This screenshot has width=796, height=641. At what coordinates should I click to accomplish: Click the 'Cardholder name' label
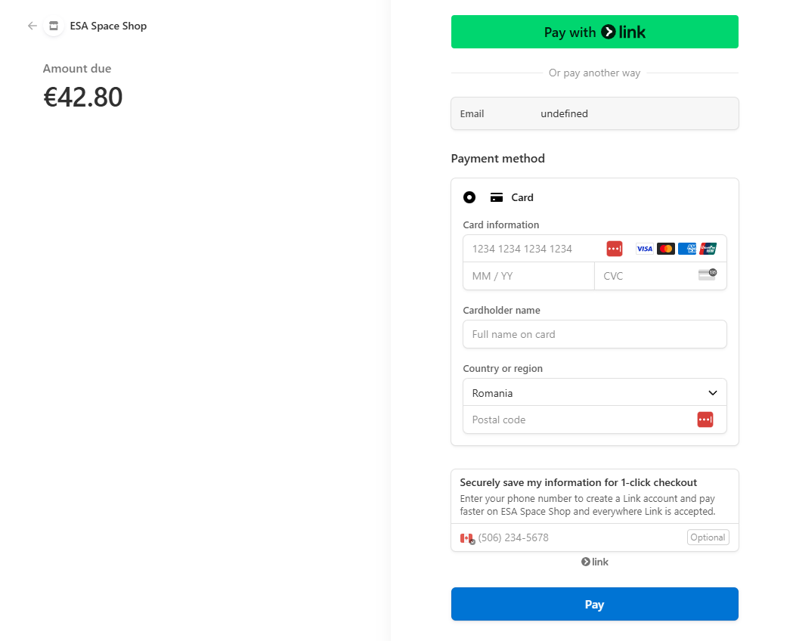pos(501,310)
